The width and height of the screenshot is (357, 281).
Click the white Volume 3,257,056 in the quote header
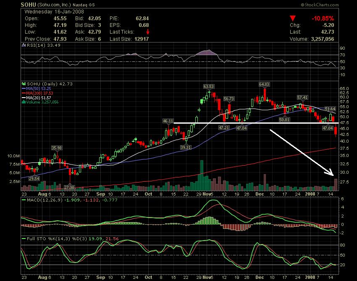[x=312, y=39]
